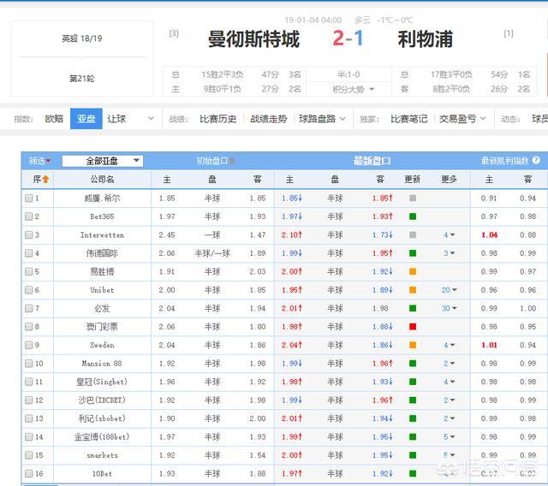Expand more odds (20) for Unibet

point(449,290)
